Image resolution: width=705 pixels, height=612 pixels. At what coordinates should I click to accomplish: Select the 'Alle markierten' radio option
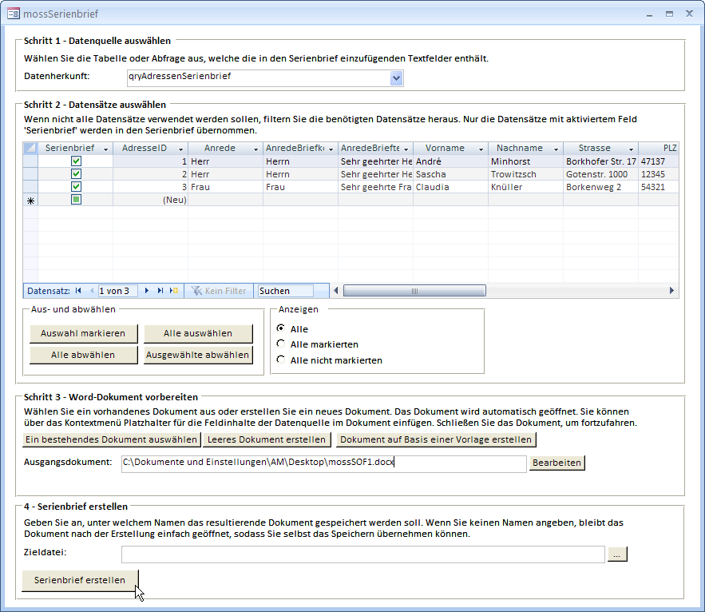pyautogui.click(x=280, y=344)
